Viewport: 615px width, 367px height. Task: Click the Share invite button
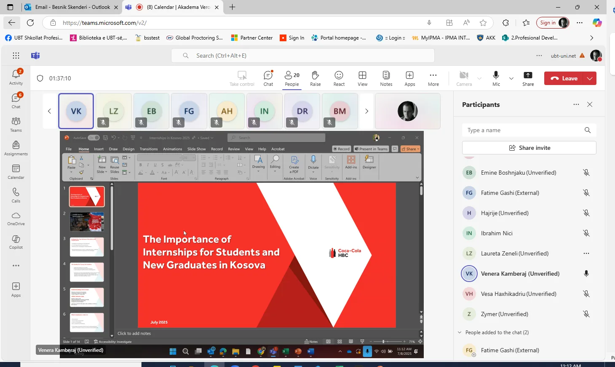tap(529, 148)
